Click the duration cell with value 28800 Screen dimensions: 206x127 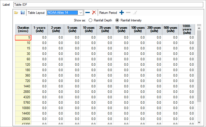click(23, 119)
